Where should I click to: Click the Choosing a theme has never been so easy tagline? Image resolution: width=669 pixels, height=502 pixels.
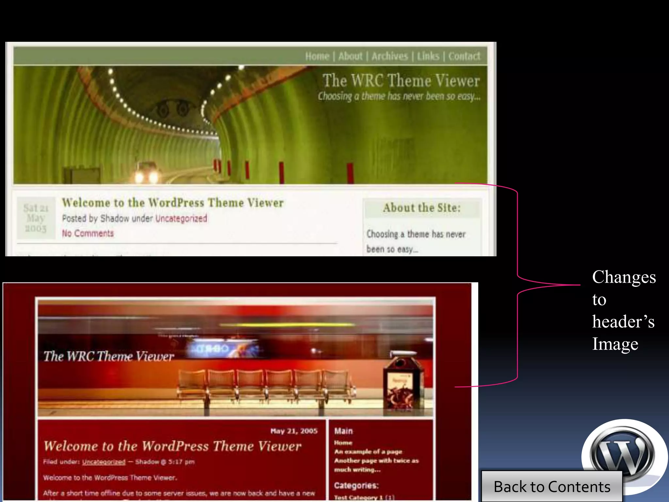click(399, 96)
